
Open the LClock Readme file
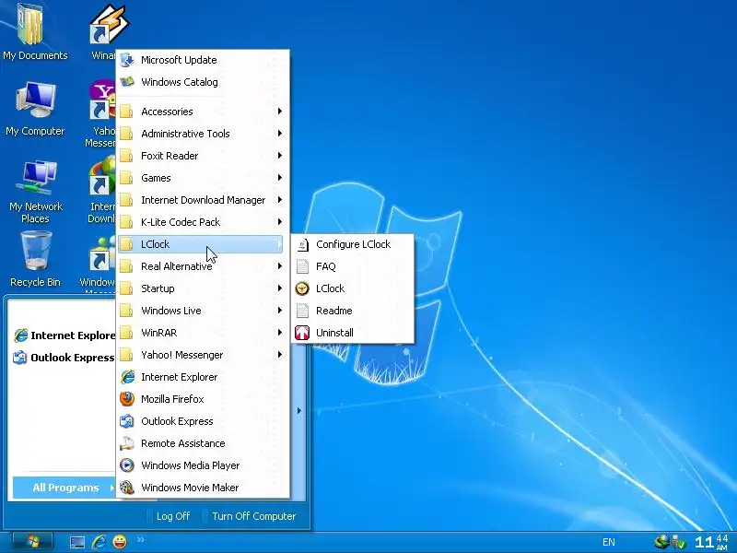353,311
